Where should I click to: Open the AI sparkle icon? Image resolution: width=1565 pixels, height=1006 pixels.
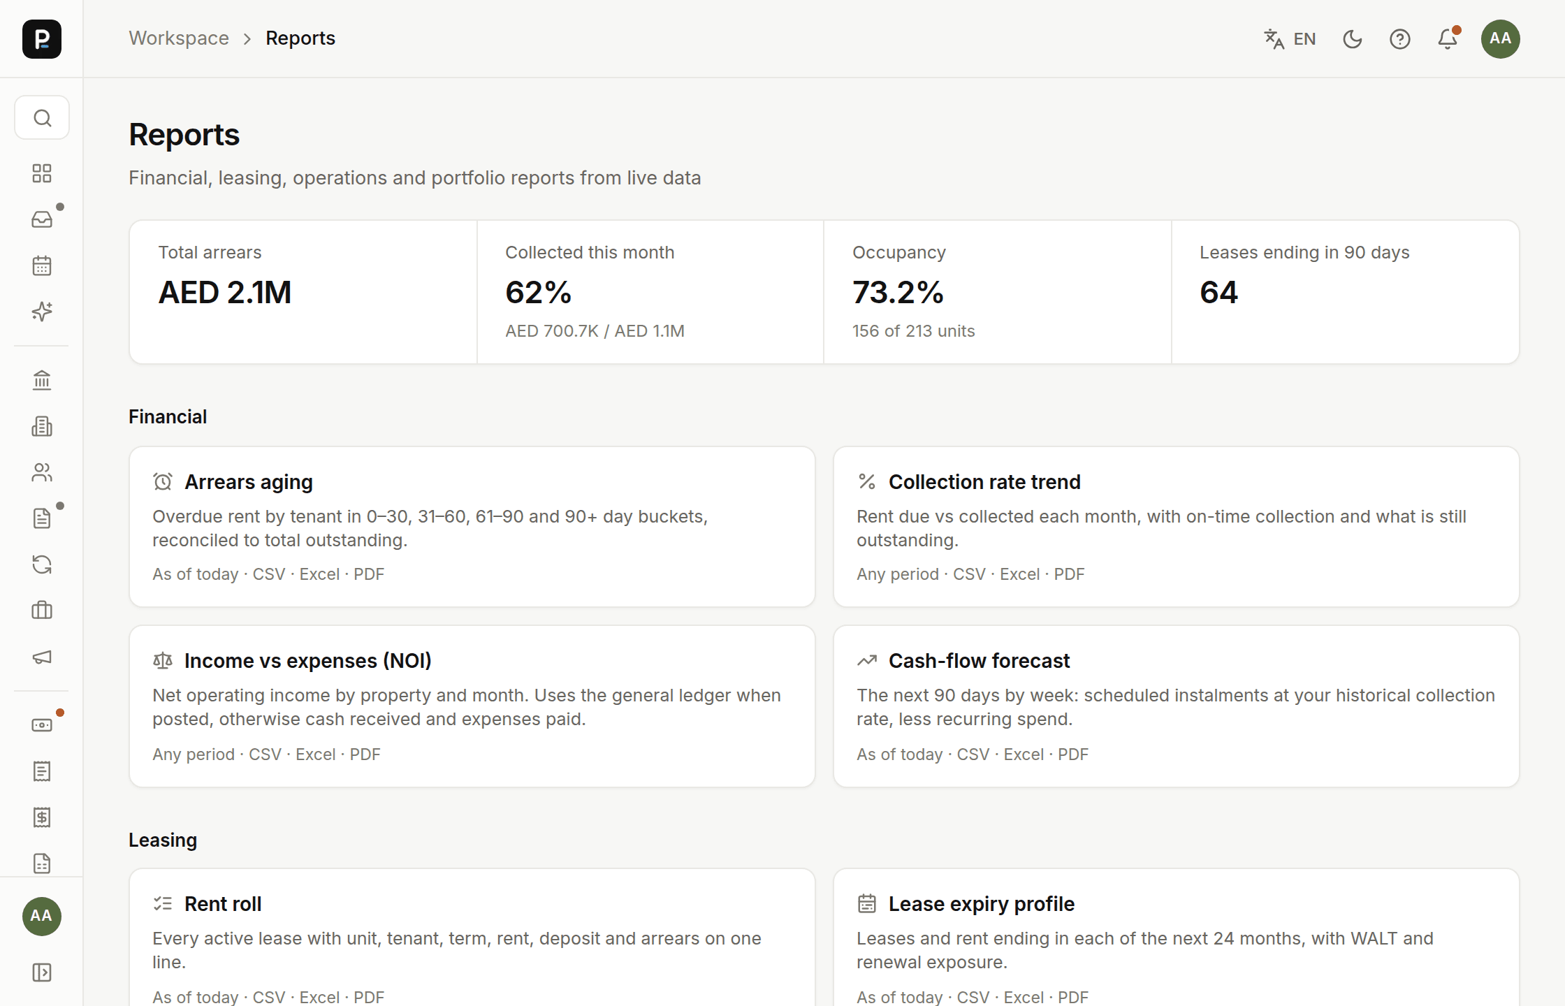click(x=42, y=312)
